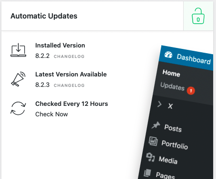This screenshot has height=179, width=216.
Task: Click the green unlocked padlock icon
Action: pyautogui.click(x=198, y=16)
